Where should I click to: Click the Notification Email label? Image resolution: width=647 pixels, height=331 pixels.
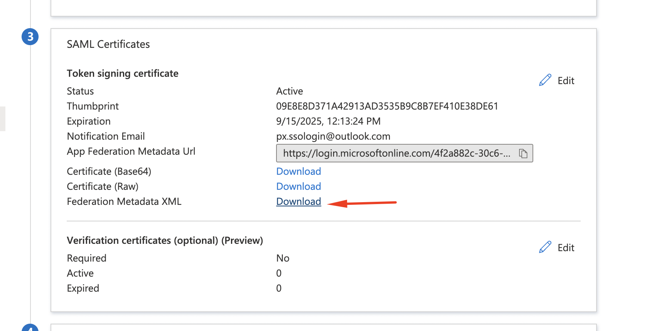(x=106, y=136)
